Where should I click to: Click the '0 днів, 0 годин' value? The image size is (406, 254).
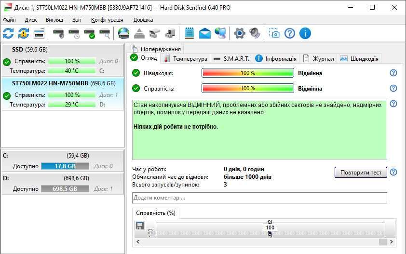pyautogui.click(x=244, y=169)
